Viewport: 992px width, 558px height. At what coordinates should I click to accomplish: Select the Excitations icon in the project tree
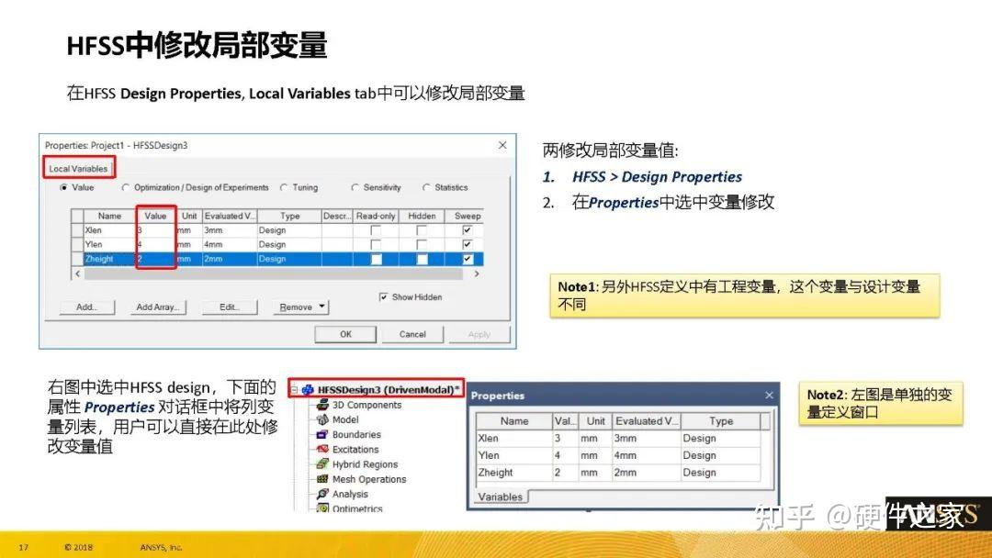pyautogui.click(x=321, y=450)
